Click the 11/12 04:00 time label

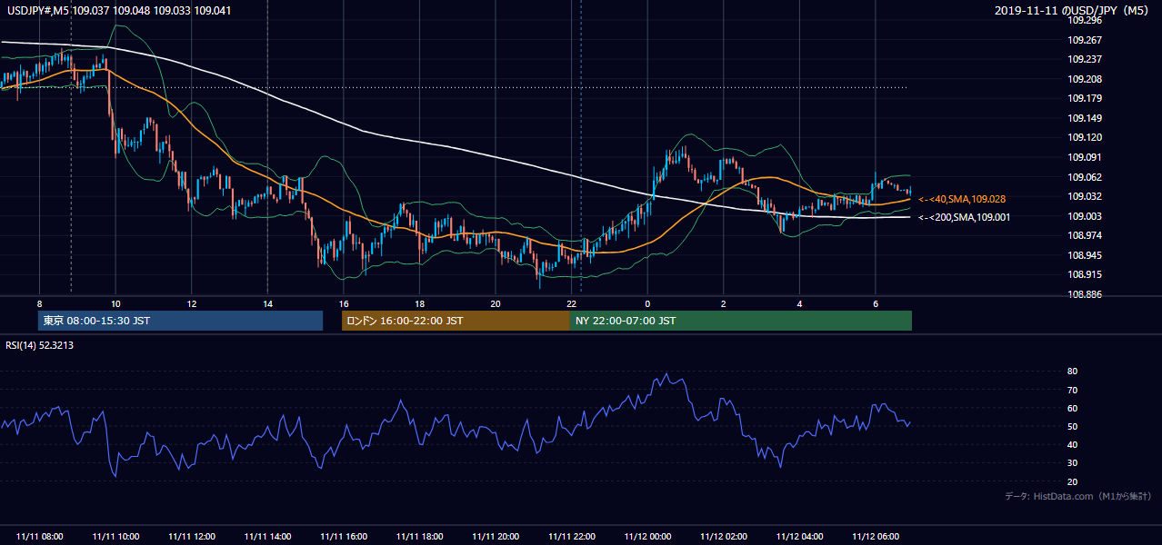tap(799, 537)
